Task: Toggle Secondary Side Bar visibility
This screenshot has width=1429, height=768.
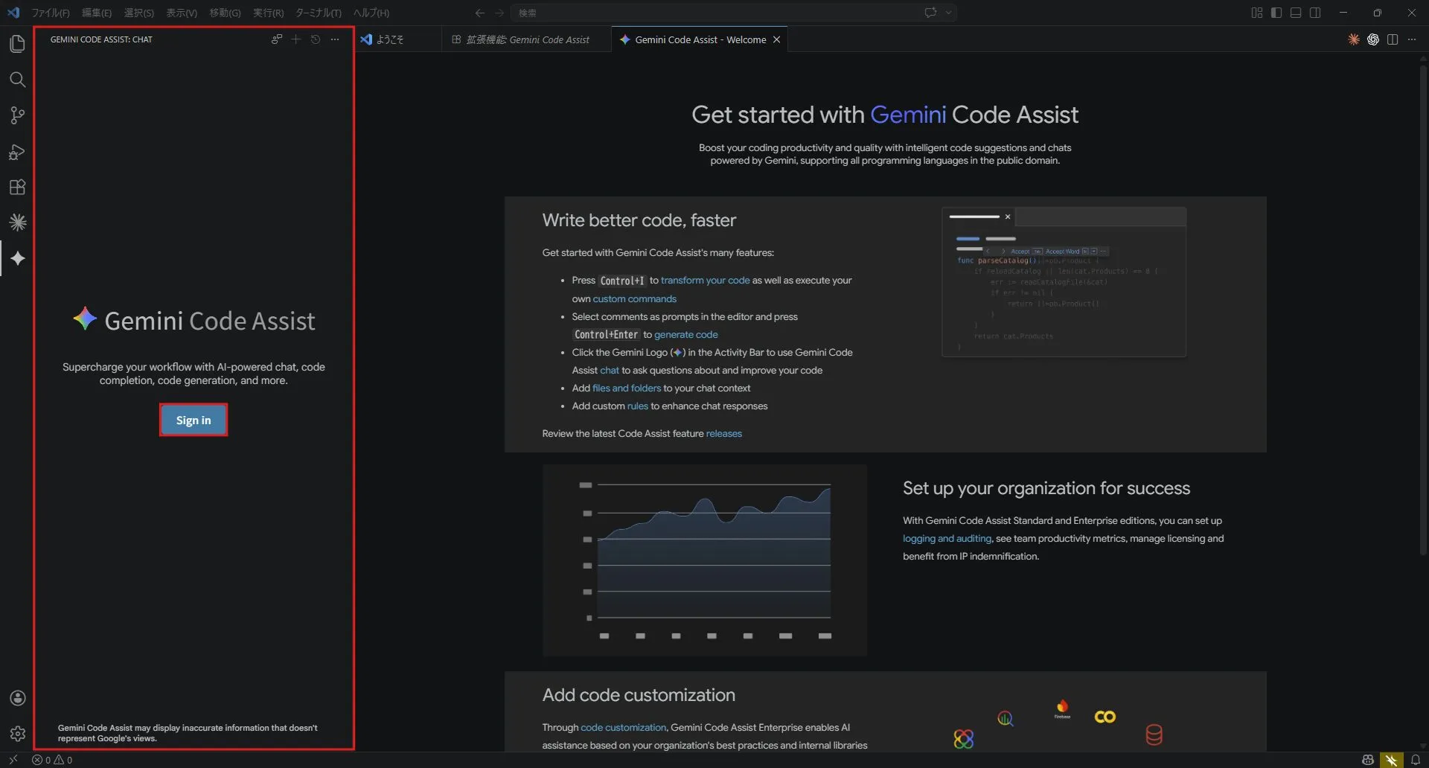Action: (1315, 13)
